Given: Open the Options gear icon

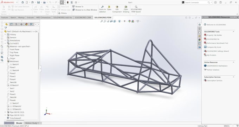Looking at the screenshot, I should (76, 2).
